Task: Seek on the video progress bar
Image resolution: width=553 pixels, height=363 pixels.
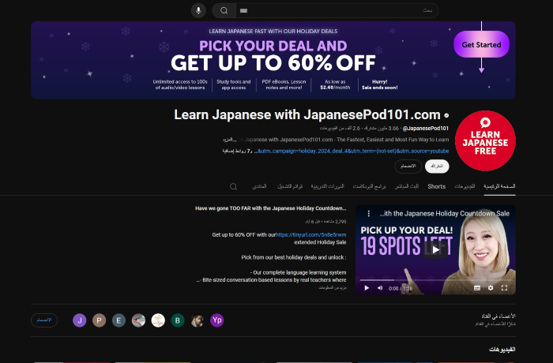Action: coord(435,280)
